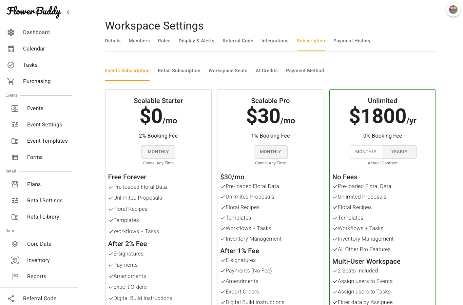This screenshot has height=305, width=463.
Task: Click the $1800/yr Unlimited price
Action: (x=383, y=116)
